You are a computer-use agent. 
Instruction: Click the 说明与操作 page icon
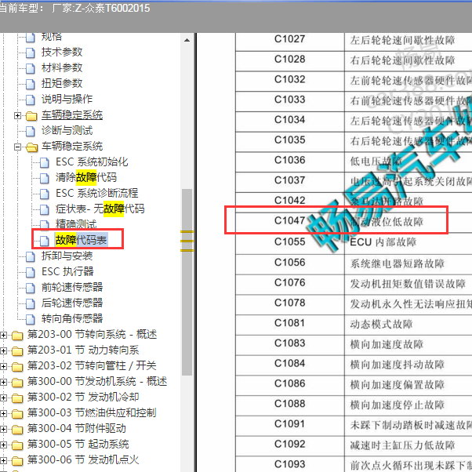coord(30,100)
